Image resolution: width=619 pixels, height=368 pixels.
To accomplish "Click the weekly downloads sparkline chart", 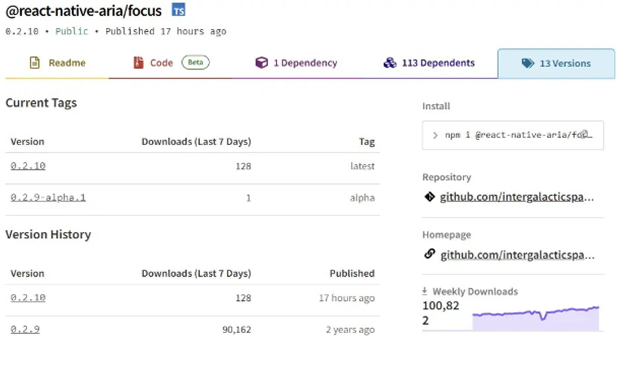I will pos(535,318).
